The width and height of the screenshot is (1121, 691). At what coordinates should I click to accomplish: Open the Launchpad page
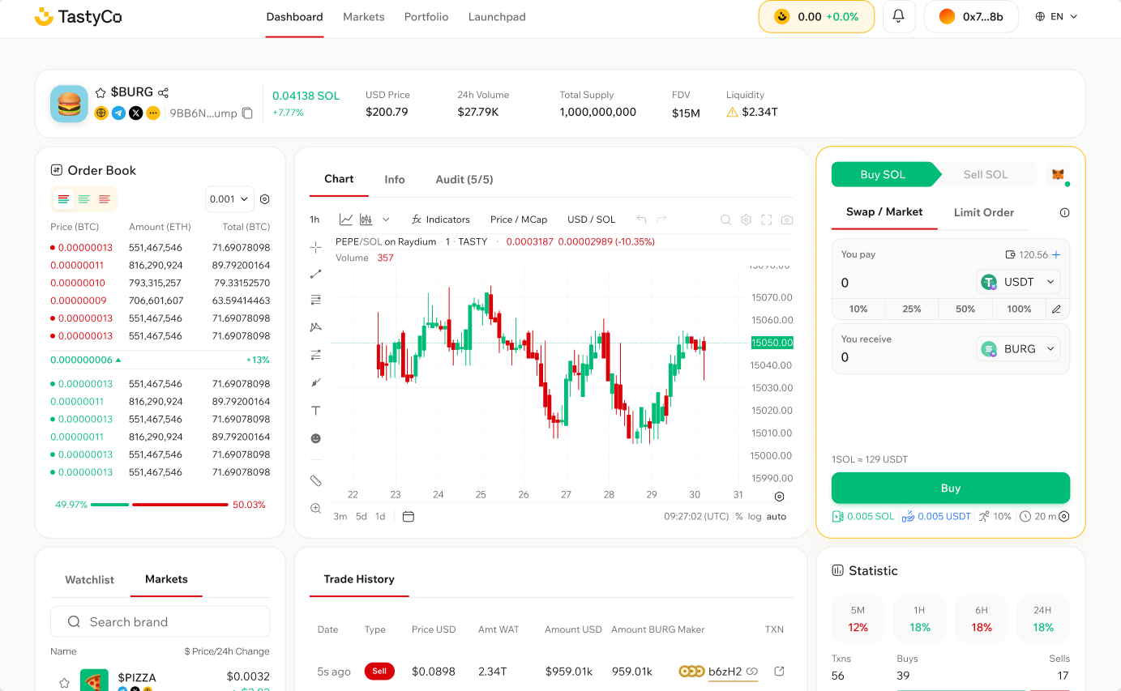point(497,17)
